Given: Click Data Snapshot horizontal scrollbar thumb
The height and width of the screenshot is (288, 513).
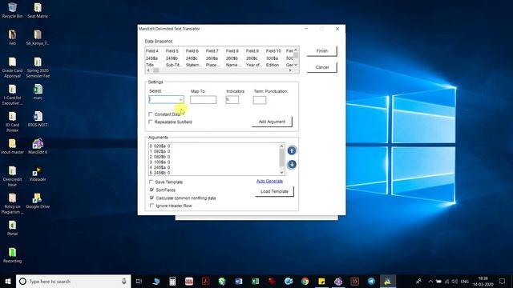Looking at the screenshot, I should (156, 70).
